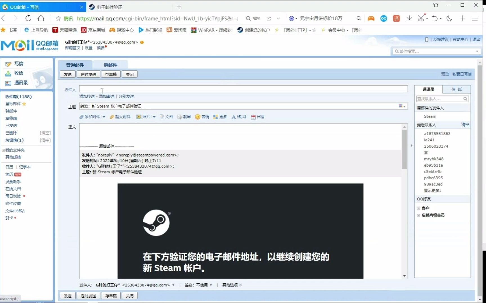Screen dimensions: 486x303
Task: Open the browser downloads icon
Action: tap(409, 18)
